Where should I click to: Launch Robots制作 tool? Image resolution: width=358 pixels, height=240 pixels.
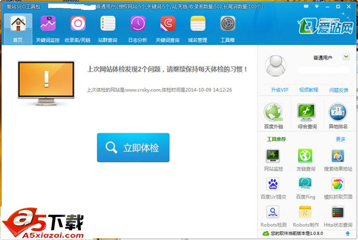point(306,216)
